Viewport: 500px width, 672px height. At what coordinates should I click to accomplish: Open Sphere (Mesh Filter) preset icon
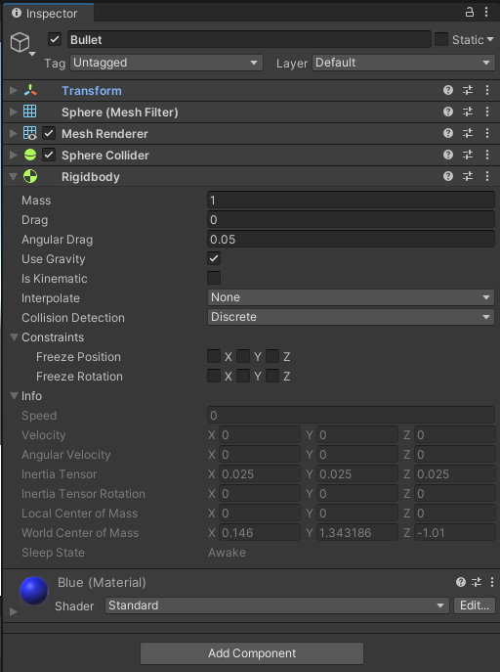click(x=468, y=112)
